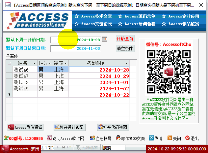Click the select-all corner of datasheet
Screen dimensions: 208x153
[9, 63]
